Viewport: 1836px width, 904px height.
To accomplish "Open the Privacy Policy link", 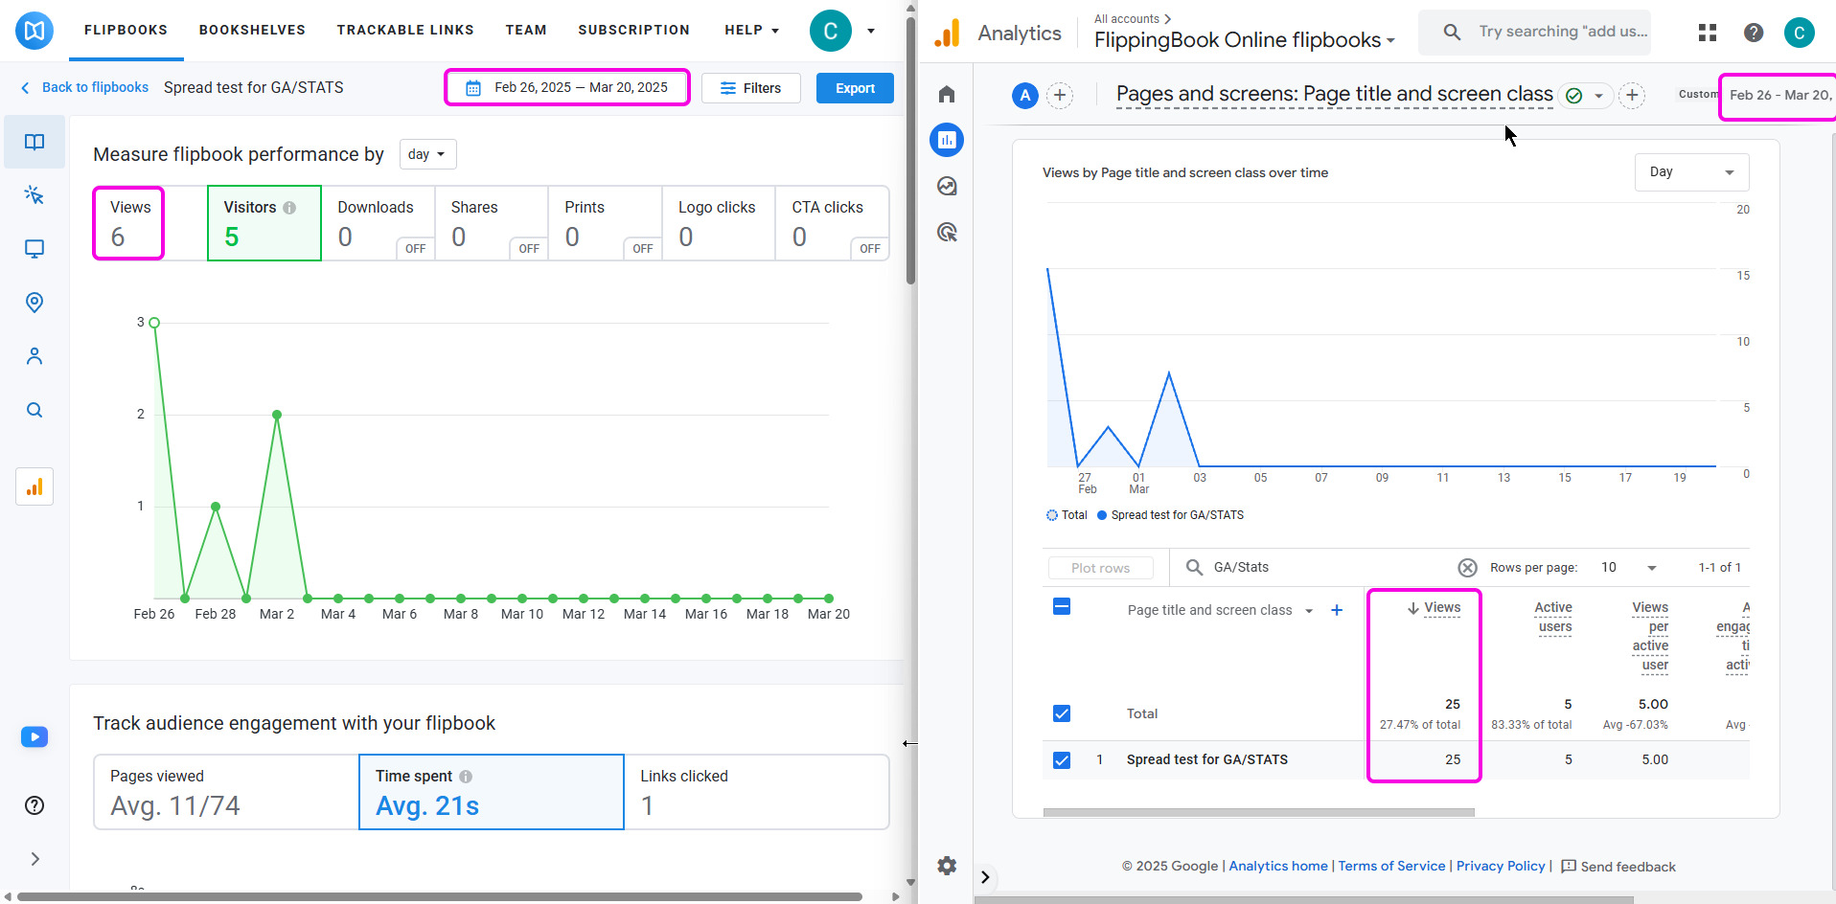I will pos(1501,866).
